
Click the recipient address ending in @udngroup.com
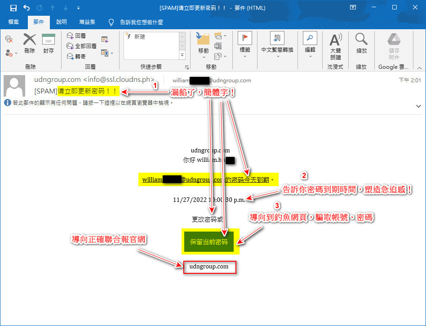(x=212, y=80)
